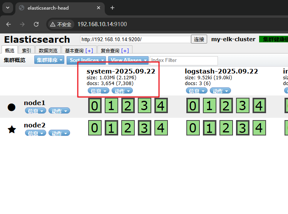Image resolution: width=288 pixels, height=214 pixels.
Task: Click shard 0 of logstash index on node1
Action: tap(193, 105)
